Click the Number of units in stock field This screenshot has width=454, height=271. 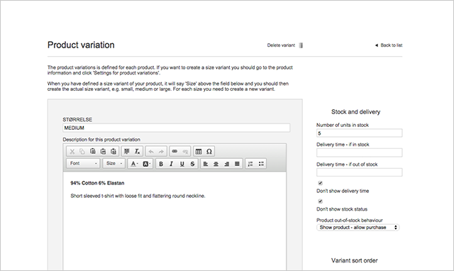point(360,133)
